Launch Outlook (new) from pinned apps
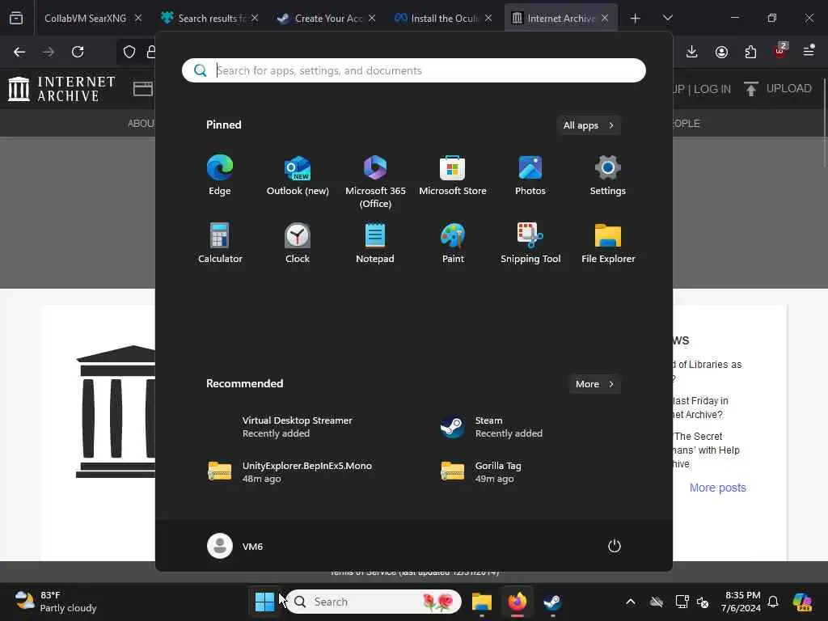The image size is (828, 621). click(x=298, y=175)
